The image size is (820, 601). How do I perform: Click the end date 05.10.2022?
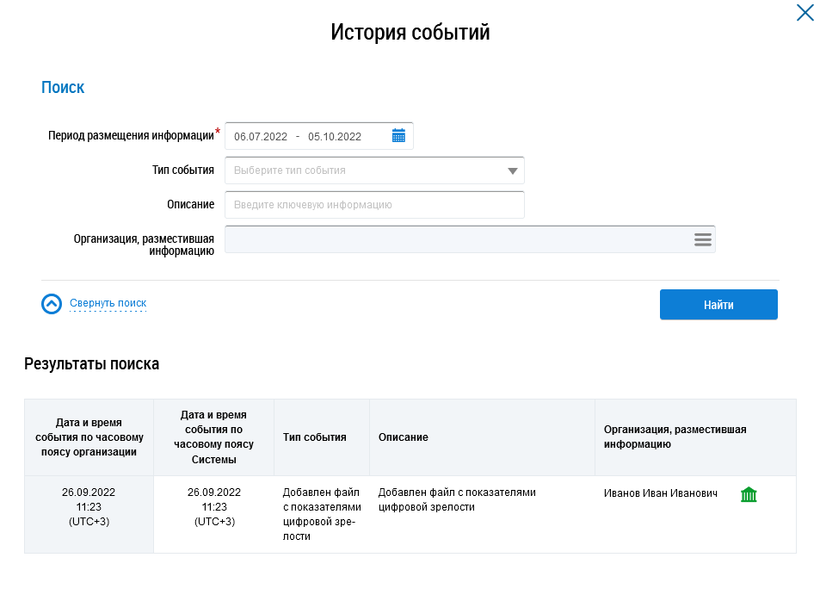click(335, 136)
